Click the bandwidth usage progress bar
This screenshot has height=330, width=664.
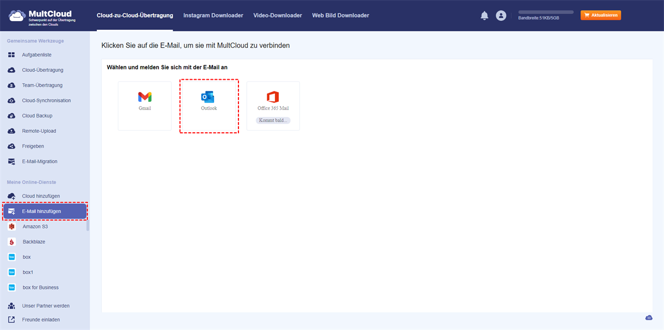coord(546,12)
